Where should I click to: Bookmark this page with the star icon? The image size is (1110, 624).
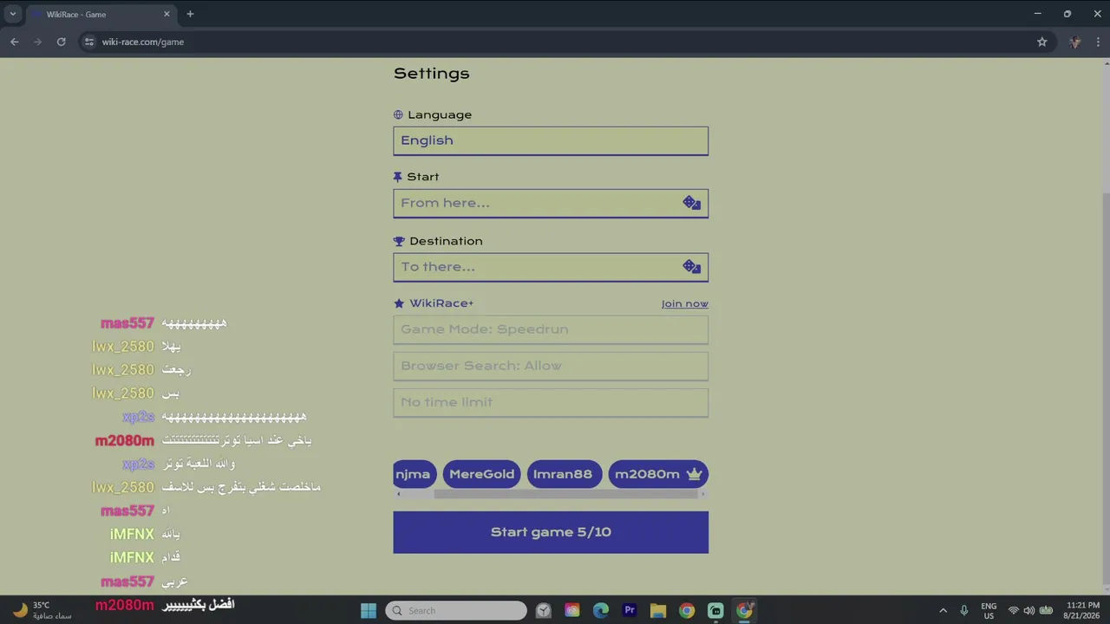point(1042,42)
